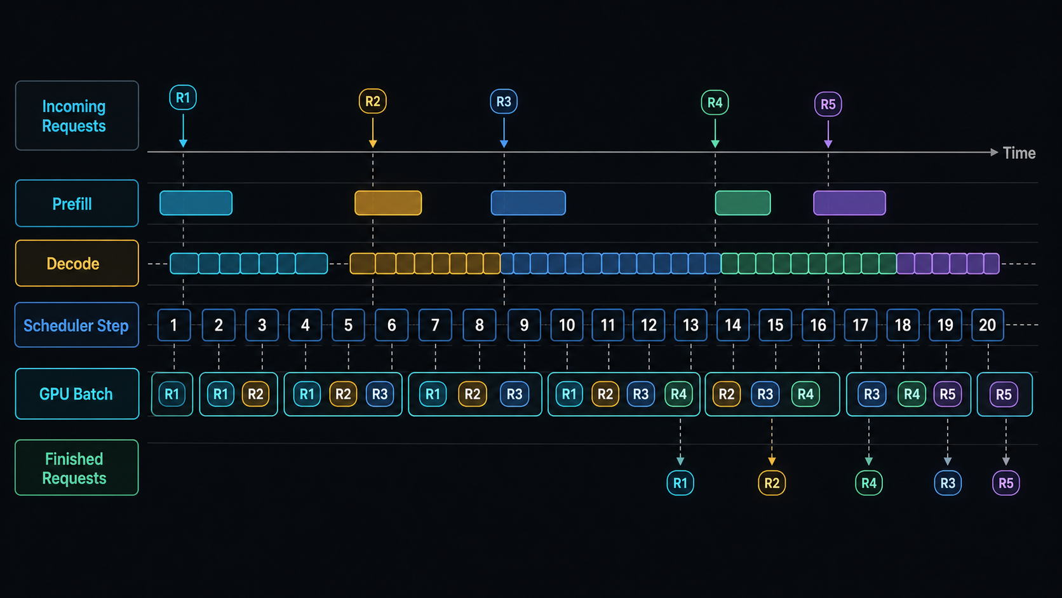Click the Incoming Requests row label
The width and height of the screenshot is (1062, 598).
(77, 116)
